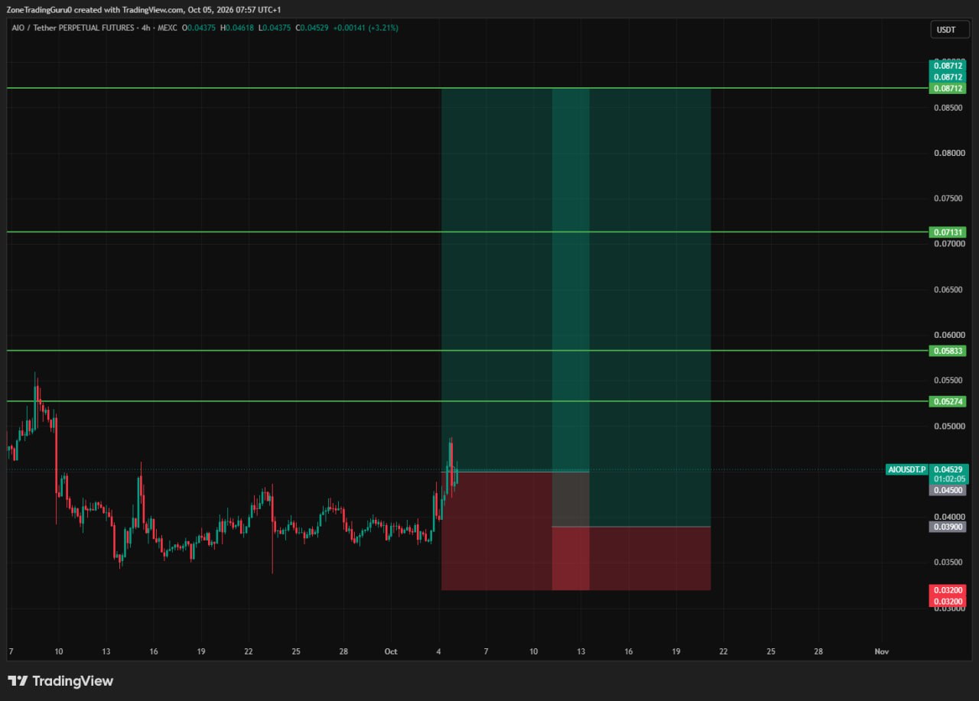Screen dimensions: 979x701
Task: Click the 0.05500 price axis tick
Action: (948, 381)
